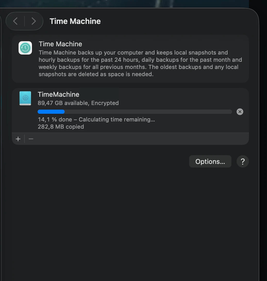Viewport: 267px width, 281px height.
Task: Remove the backup disk with the minus
Action: click(31, 139)
